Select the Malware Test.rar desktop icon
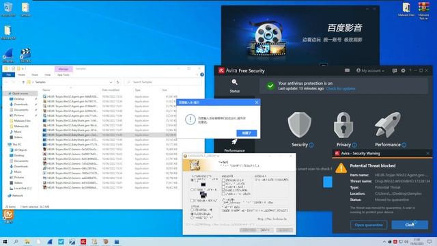 [x=423, y=11]
